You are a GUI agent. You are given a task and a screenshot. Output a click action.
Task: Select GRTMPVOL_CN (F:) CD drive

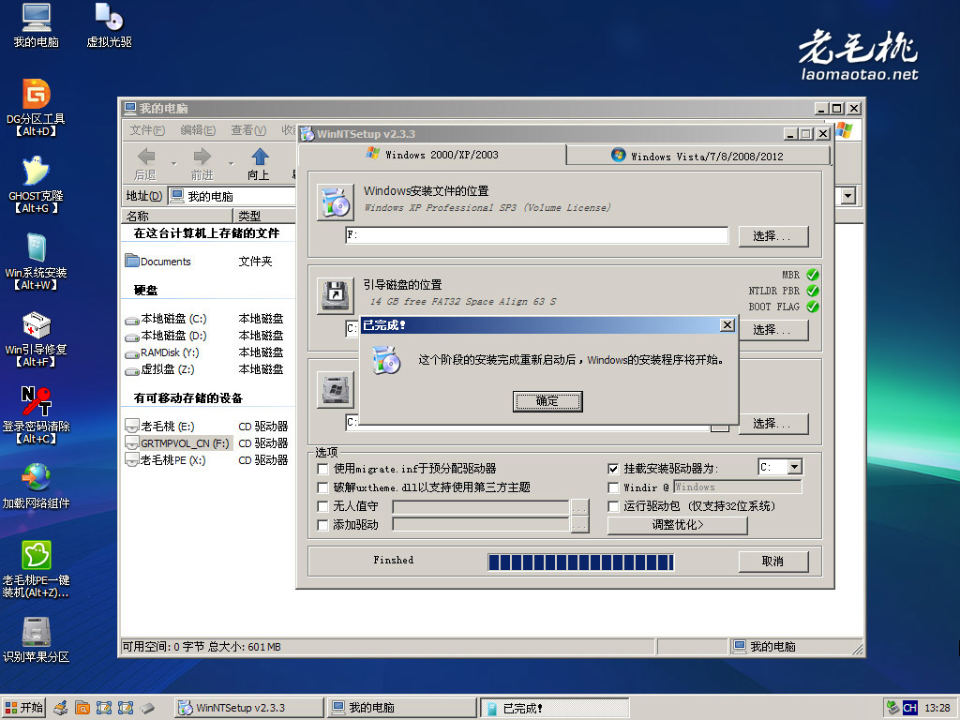(x=177, y=443)
